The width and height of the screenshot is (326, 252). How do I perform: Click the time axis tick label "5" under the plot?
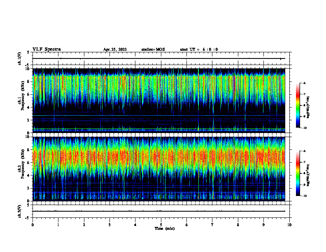point(161,225)
